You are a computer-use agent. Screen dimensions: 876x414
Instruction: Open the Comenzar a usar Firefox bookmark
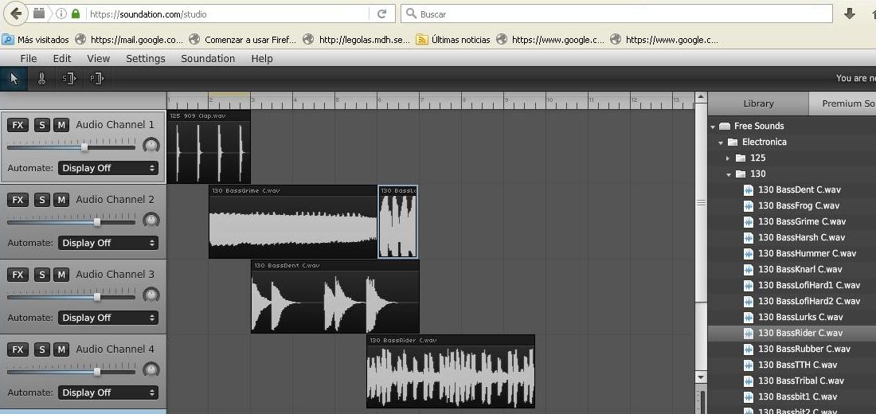point(242,40)
